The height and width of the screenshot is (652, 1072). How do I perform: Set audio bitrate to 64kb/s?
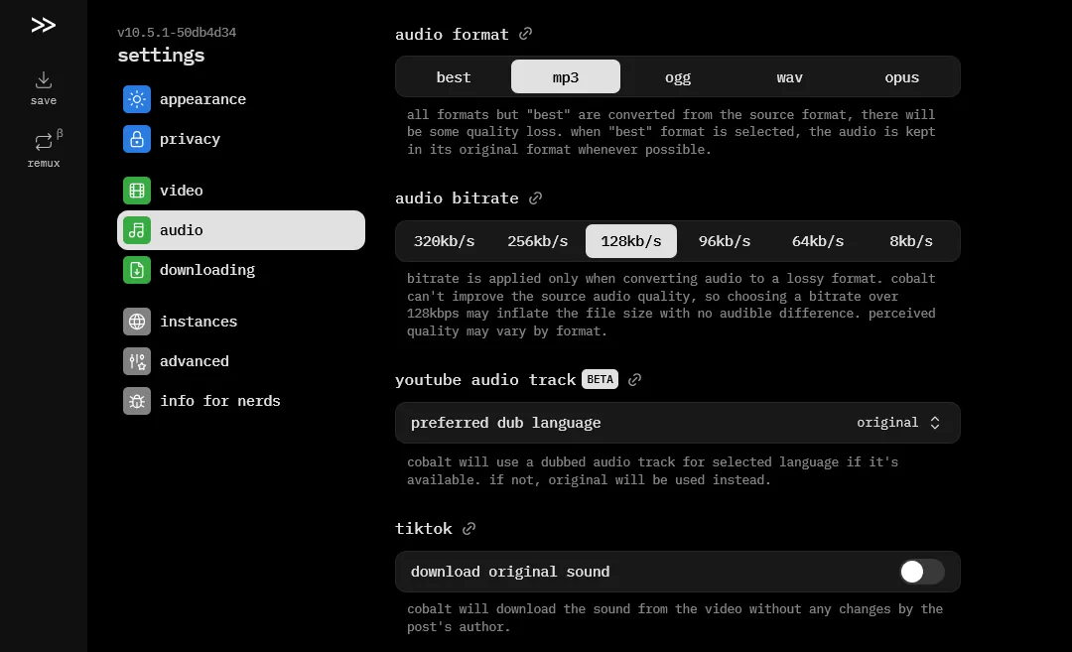coord(818,241)
